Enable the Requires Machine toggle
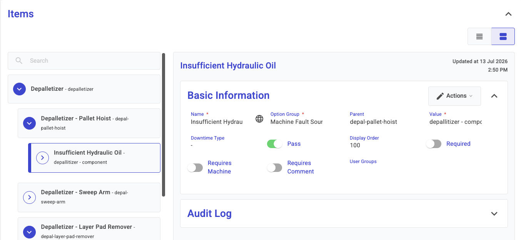 coord(195,167)
